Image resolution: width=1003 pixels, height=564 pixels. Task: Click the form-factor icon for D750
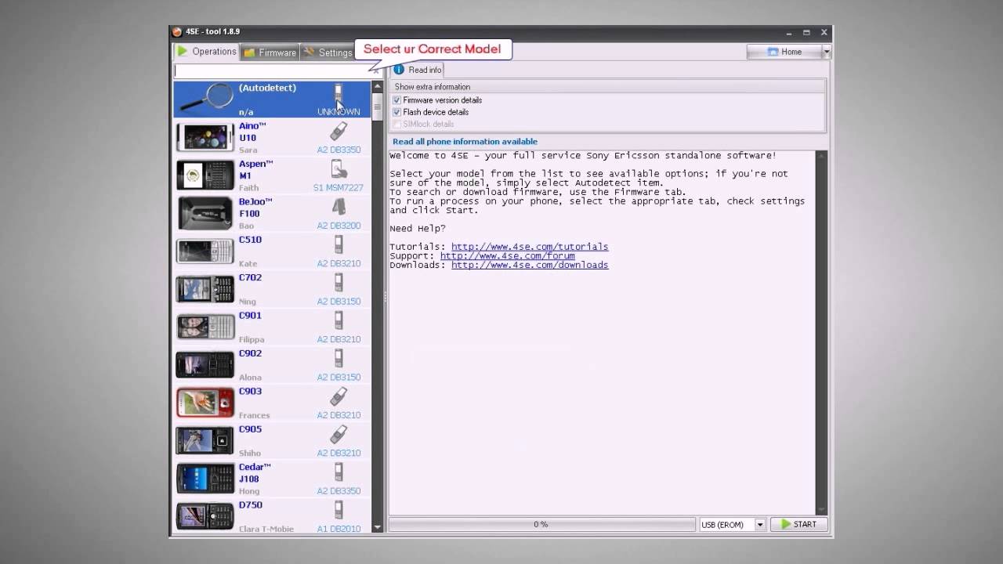coord(339,509)
